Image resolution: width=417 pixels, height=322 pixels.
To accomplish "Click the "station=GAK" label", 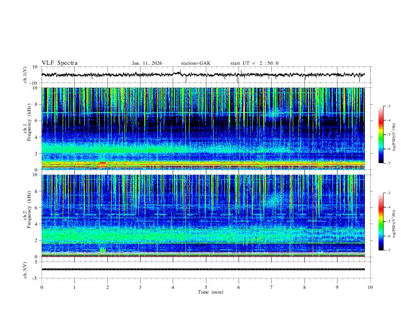I will pyautogui.click(x=195, y=63).
